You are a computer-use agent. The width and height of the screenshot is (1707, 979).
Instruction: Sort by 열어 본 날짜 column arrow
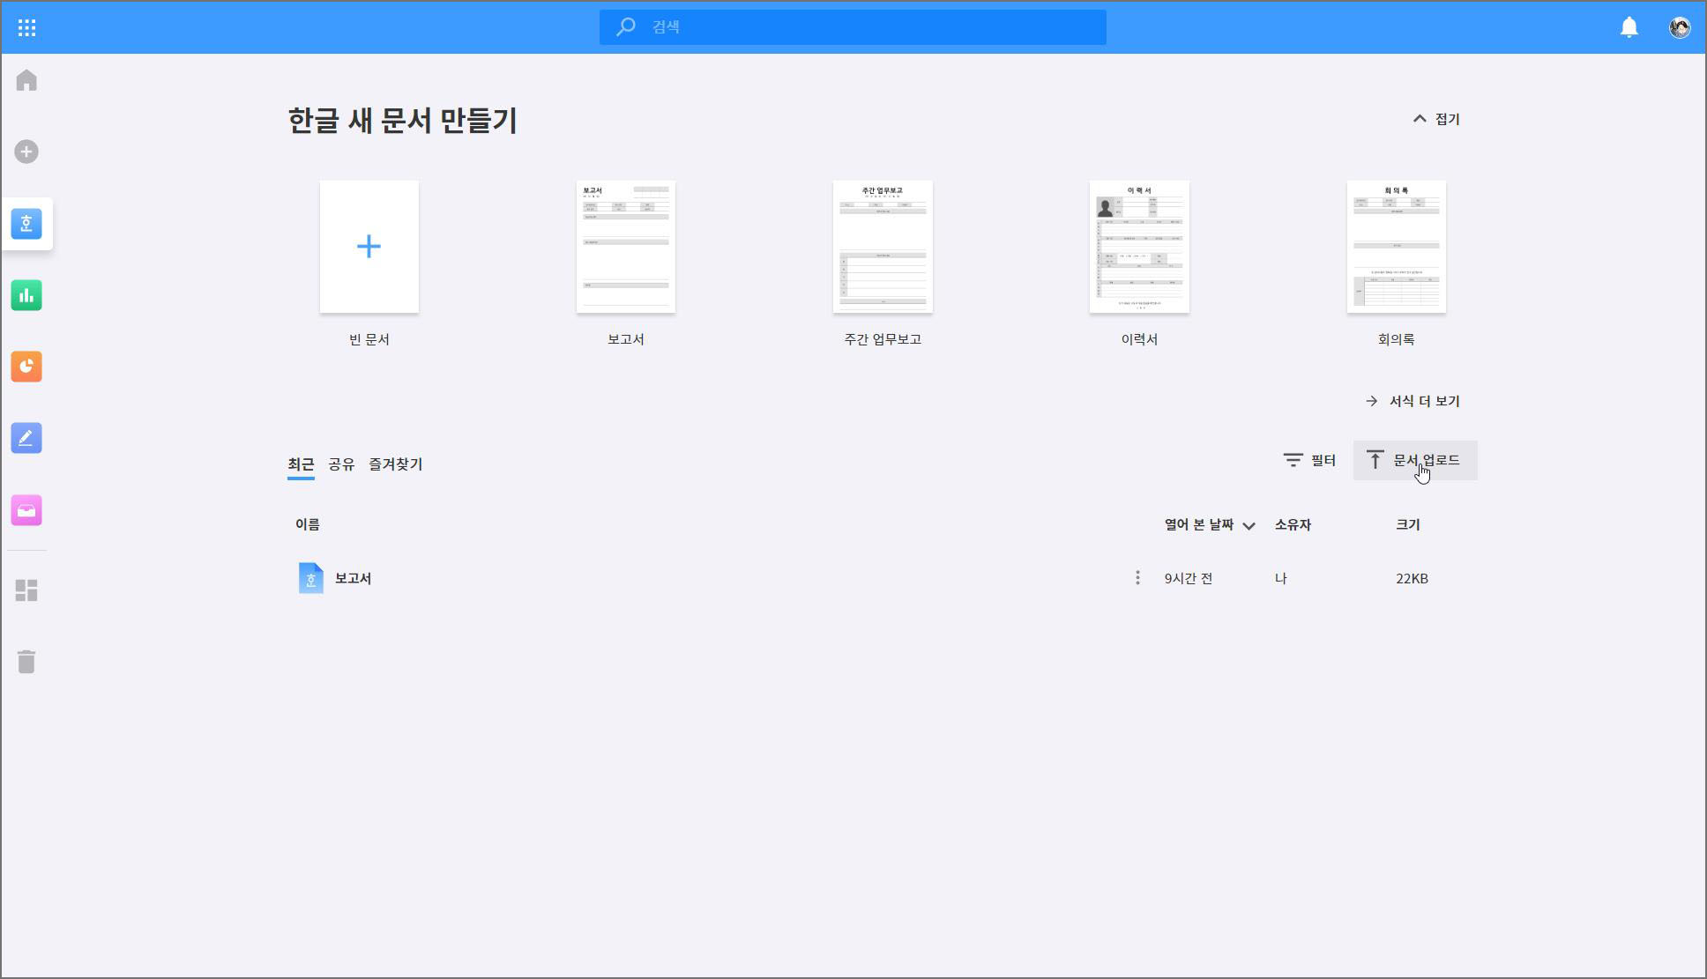tap(1249, 526)
